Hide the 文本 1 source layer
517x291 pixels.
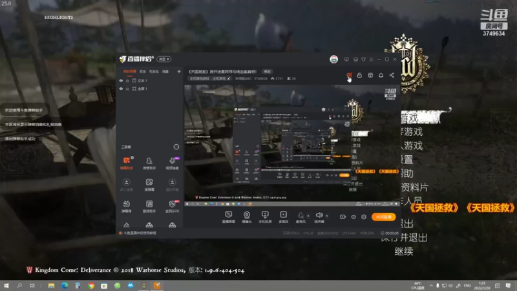pos(121,80)
